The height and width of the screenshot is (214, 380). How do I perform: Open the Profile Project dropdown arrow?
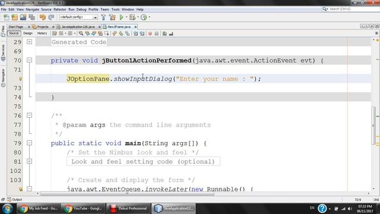[x=149, y=17]
